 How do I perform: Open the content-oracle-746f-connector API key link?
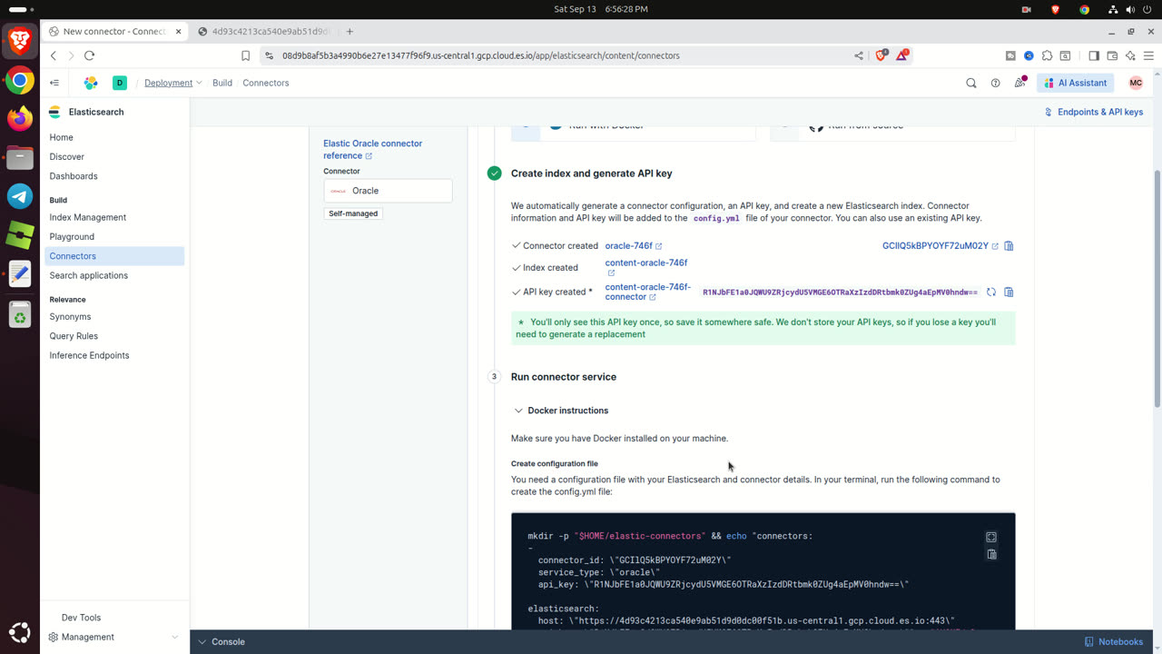[647, 292]
